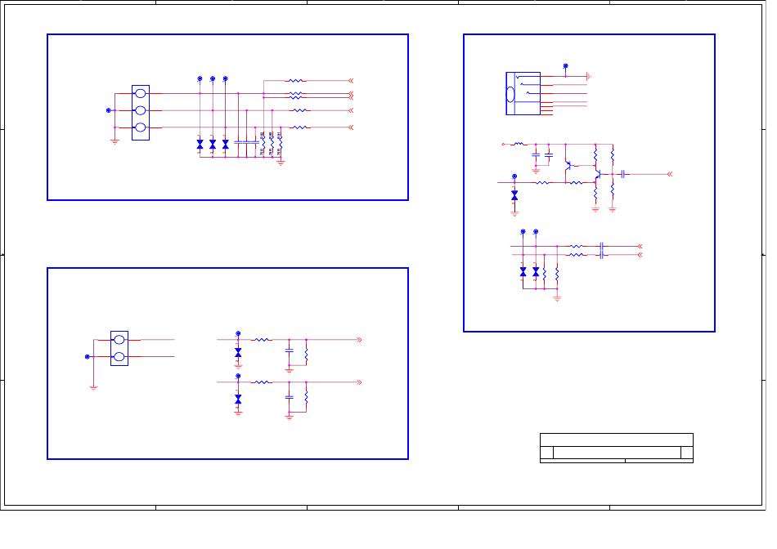Screen dimensions: 777x549
Task: Select rightmost test point above the diode trio
Action: [x=226, y=78]
